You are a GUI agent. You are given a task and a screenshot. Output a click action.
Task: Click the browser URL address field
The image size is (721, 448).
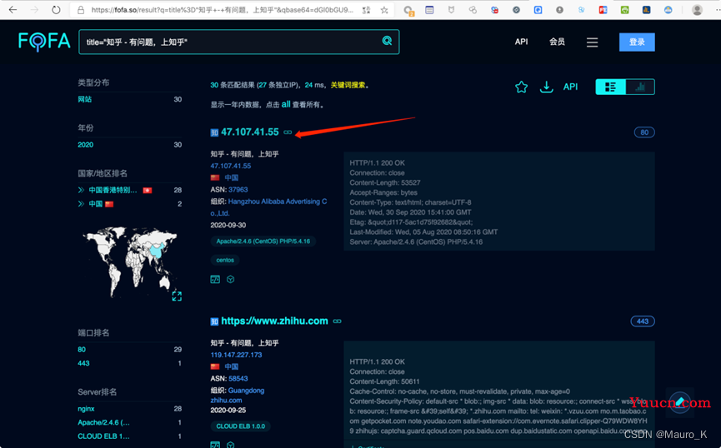click(222, 10)
